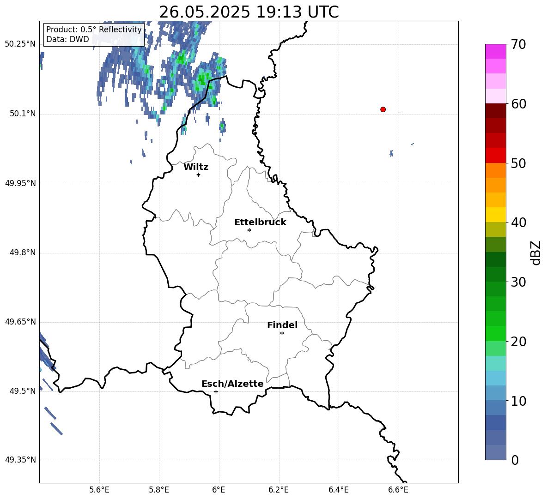This screenshot has height=499, width=547.
Task: Click the 20 tick label on colorbar
Action: pos(518,342)
